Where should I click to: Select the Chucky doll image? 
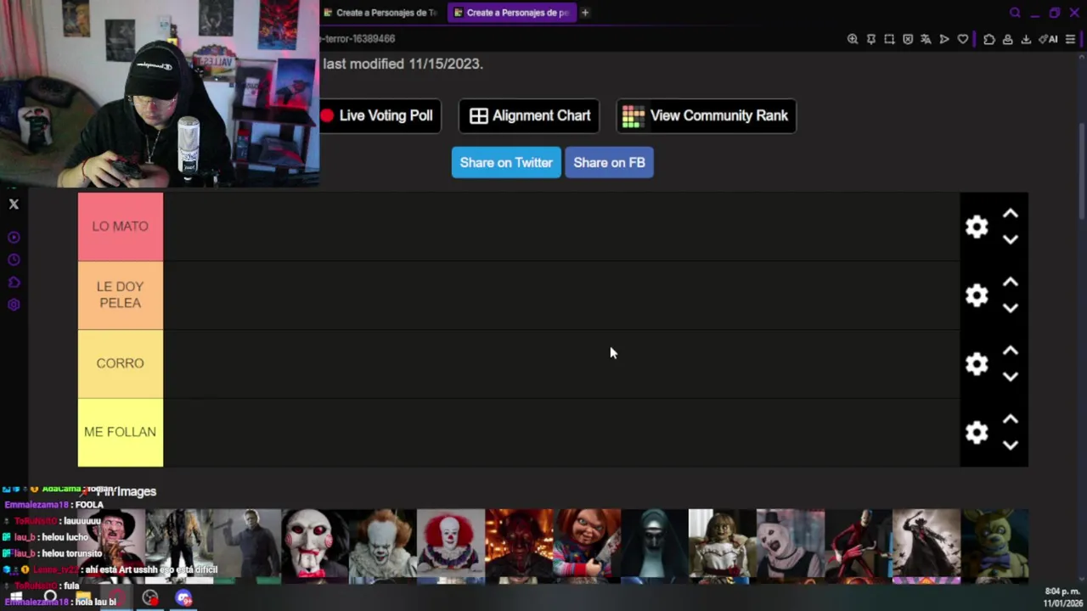click(x=587, y=543)
